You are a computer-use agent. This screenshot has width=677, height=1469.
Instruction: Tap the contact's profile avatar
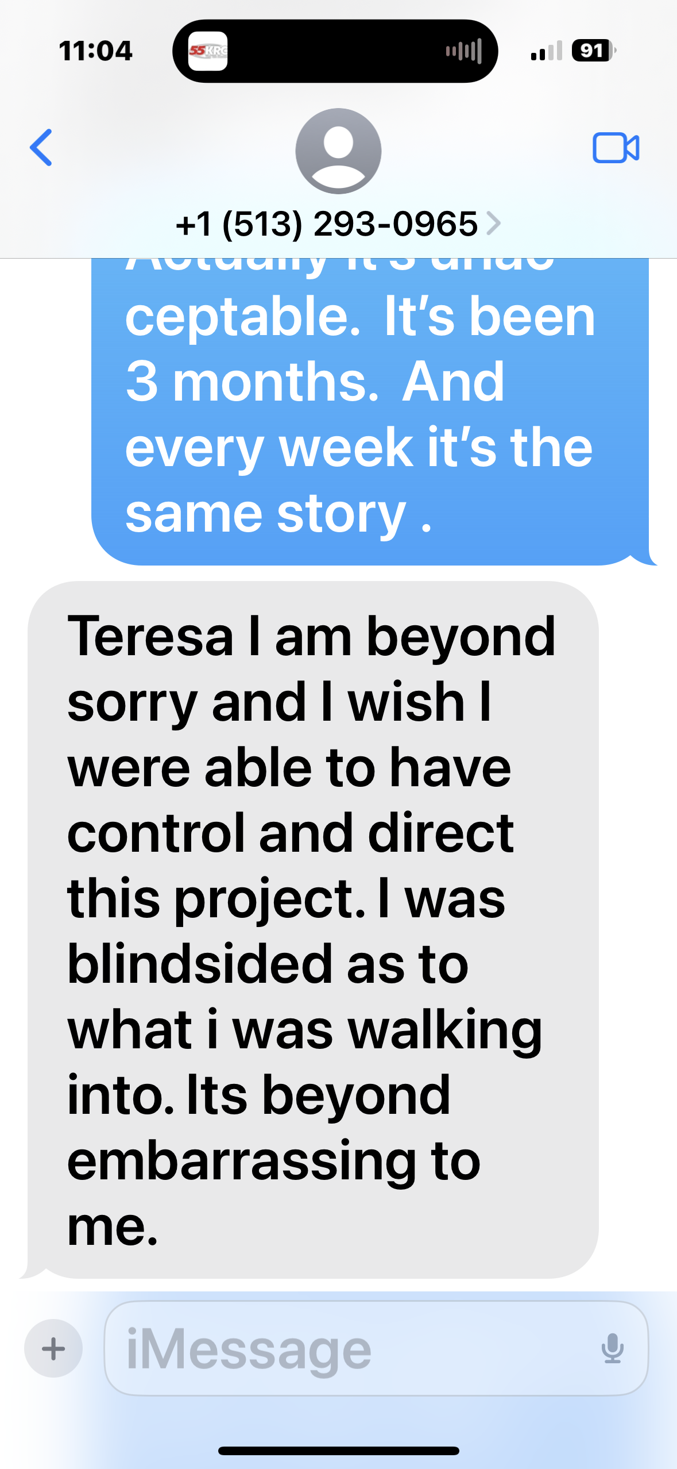coord(338,151)
